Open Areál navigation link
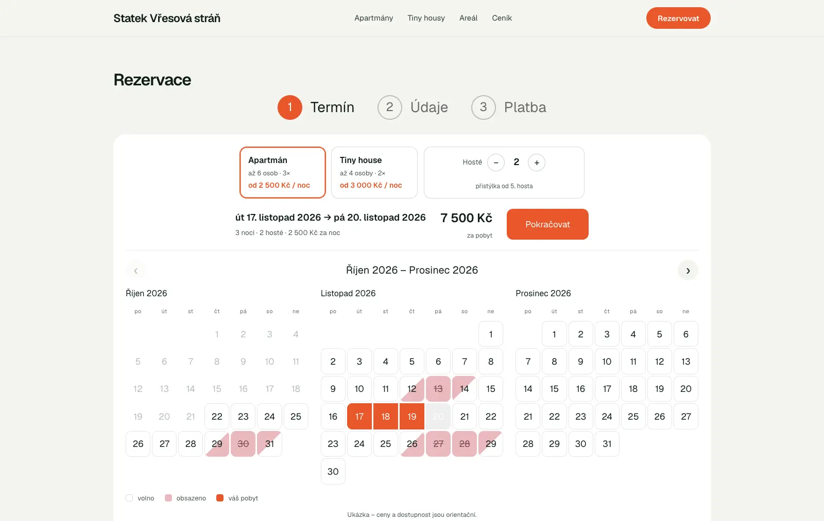The image size is (824, 521). (x=468, y=18)
